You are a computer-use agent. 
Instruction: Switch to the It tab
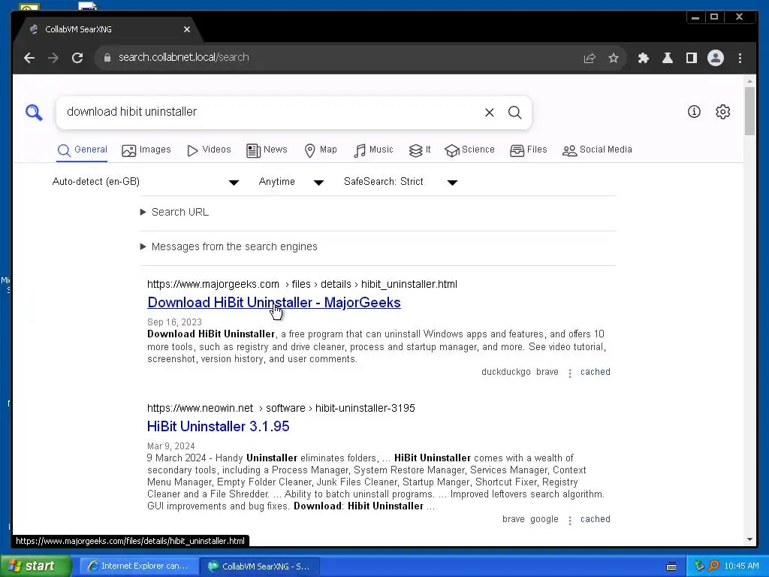point(420,150)
